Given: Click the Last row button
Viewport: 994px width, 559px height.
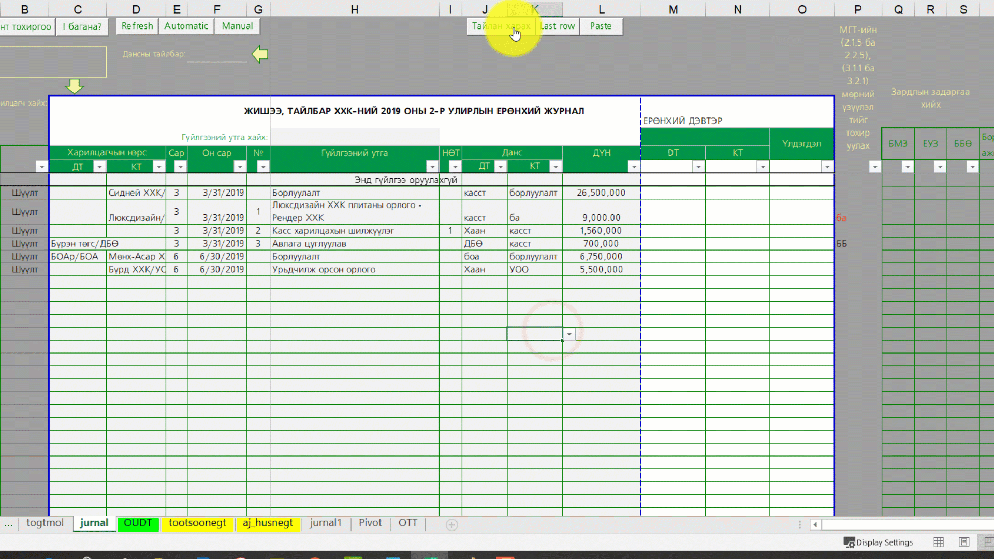Looking at the screenshot, I should [557, 26].
